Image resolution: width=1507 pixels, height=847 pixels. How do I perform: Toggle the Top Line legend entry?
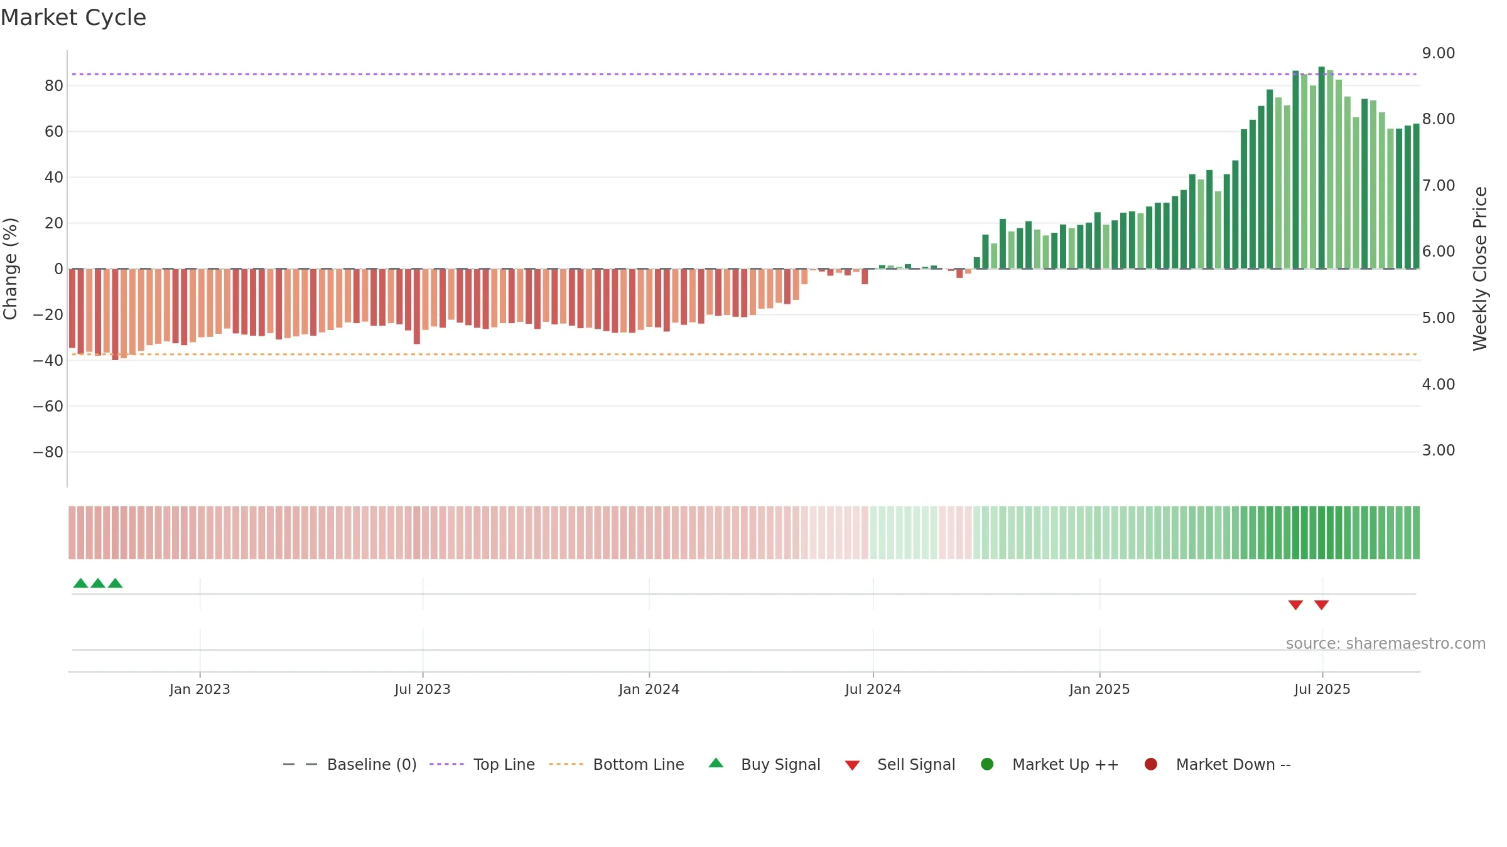[x=482, y=765]
